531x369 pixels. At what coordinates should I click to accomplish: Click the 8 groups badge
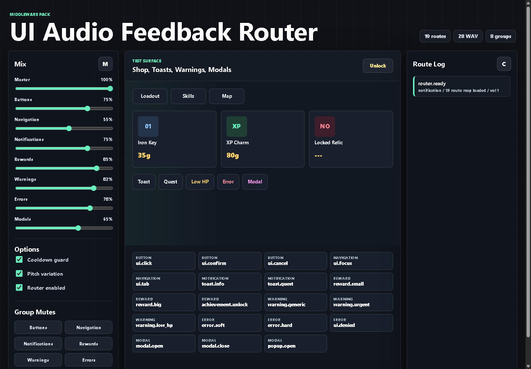point(500,36)
